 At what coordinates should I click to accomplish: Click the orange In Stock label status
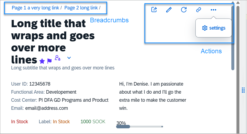[x=61, y=122]
